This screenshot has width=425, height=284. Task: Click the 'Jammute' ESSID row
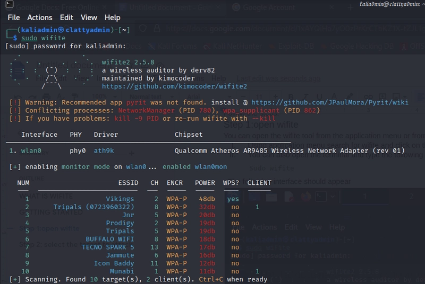(x=120, y=255)
